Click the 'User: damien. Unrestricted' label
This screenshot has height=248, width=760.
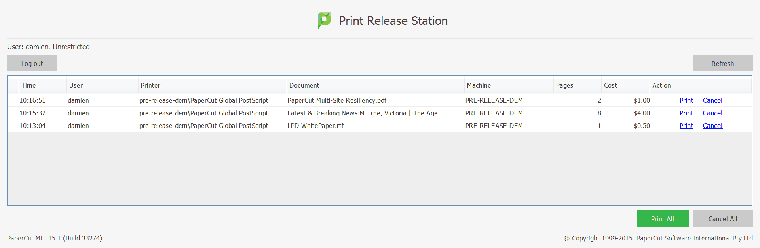click(x=48, y=47)
